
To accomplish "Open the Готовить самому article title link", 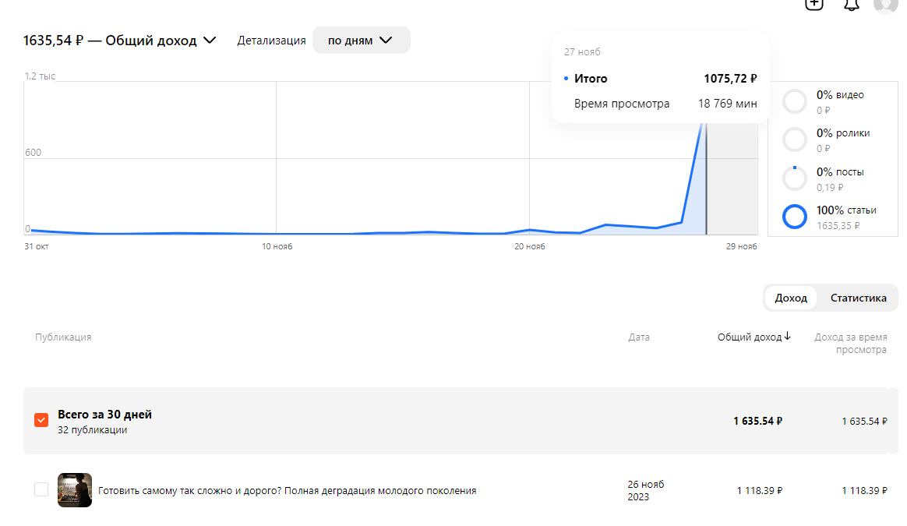I will click(287, 491).
